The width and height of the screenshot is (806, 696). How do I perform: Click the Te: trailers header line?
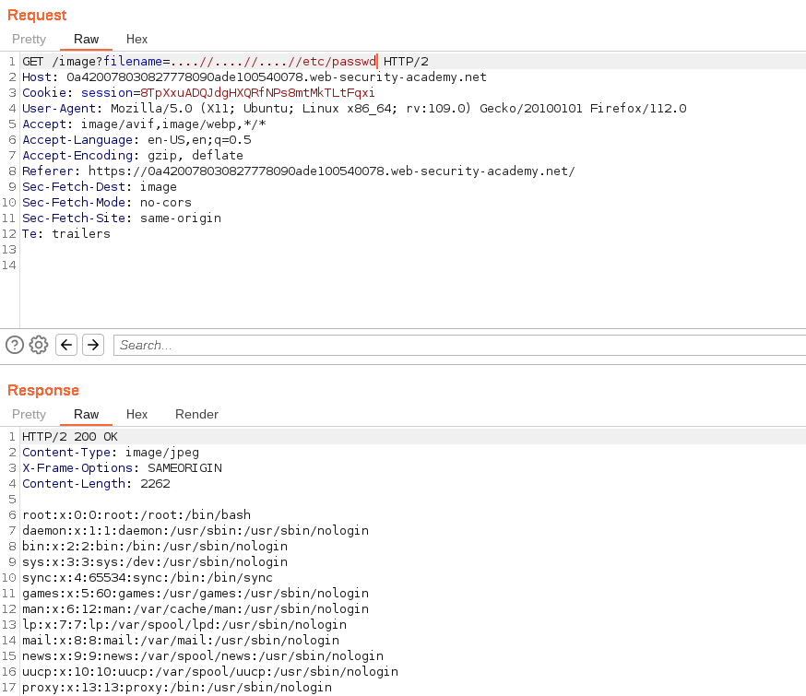tap(66, 234)
